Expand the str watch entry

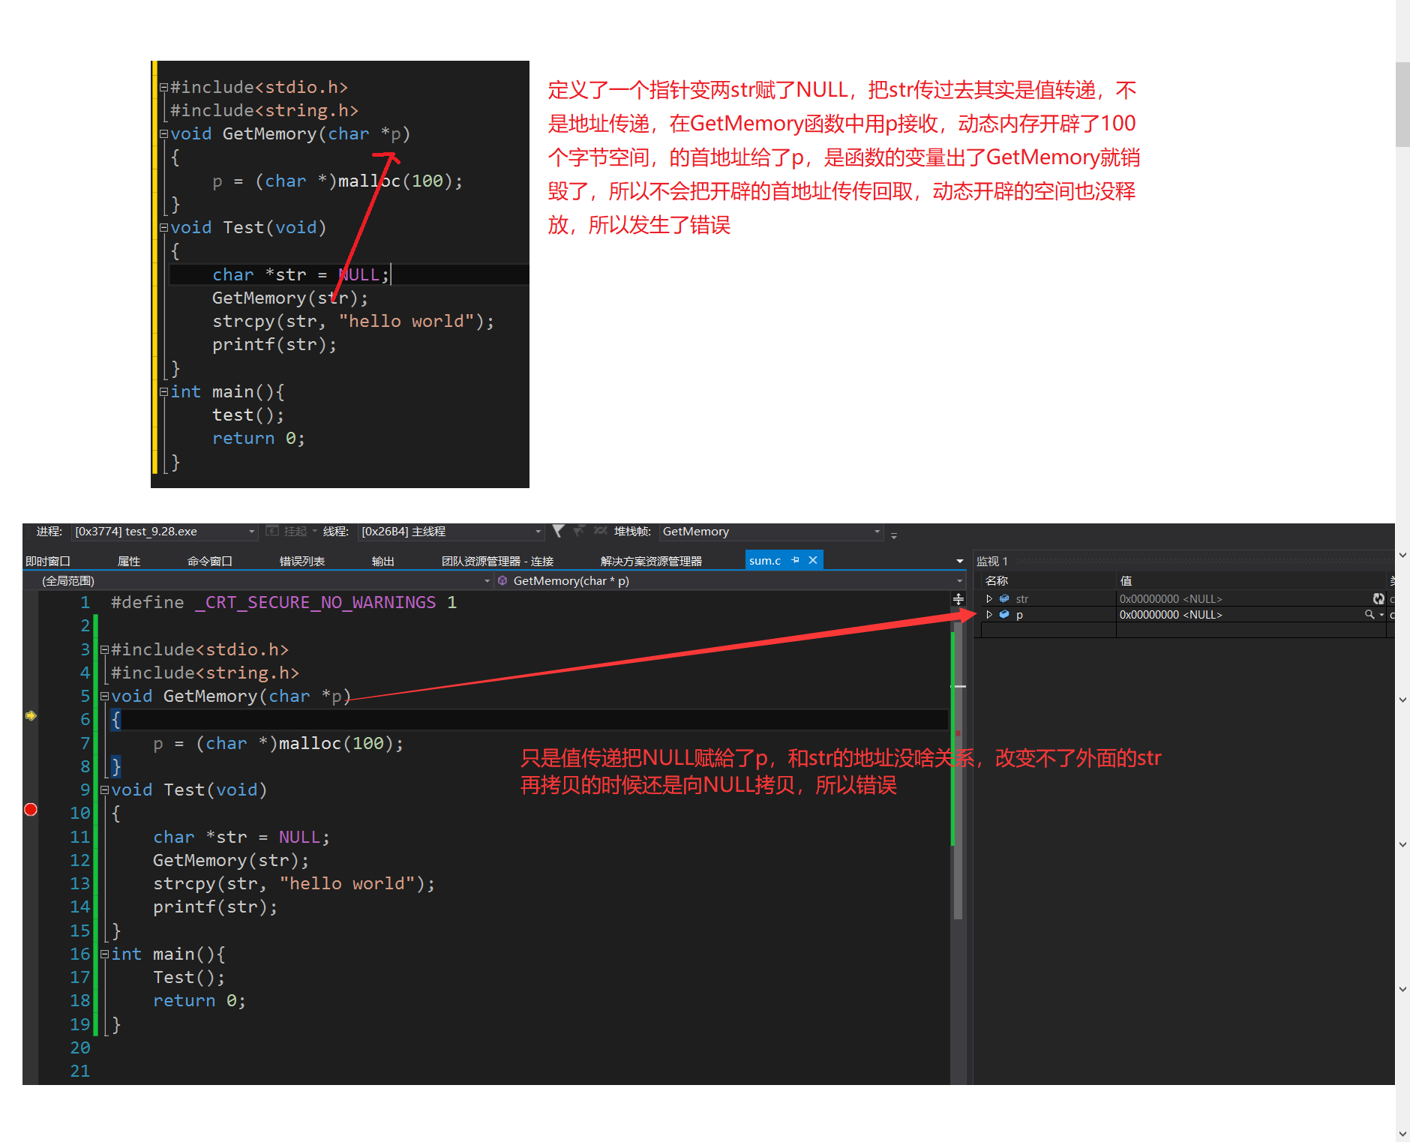pos(989,598)
